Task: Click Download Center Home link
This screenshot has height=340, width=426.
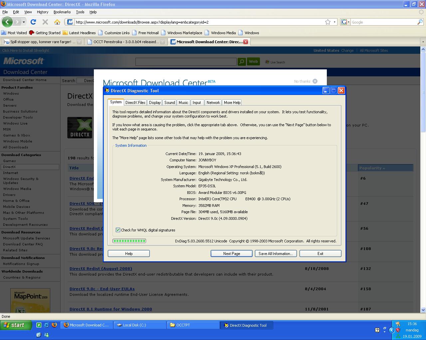Action: (x=25, y=80)
